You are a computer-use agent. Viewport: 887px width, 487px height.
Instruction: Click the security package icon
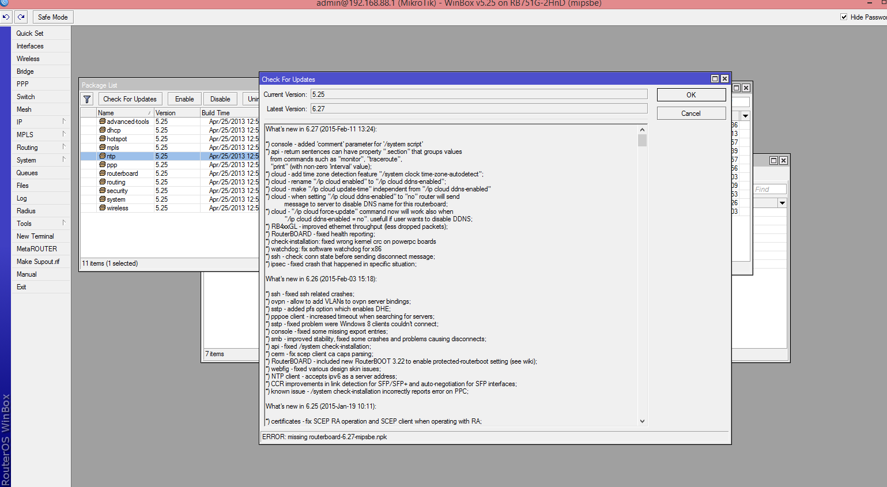[x=102, y=191]
